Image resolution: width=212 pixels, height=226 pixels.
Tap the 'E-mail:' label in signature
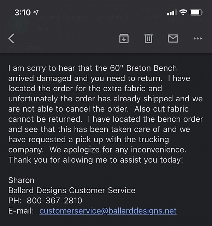[21, 211]
